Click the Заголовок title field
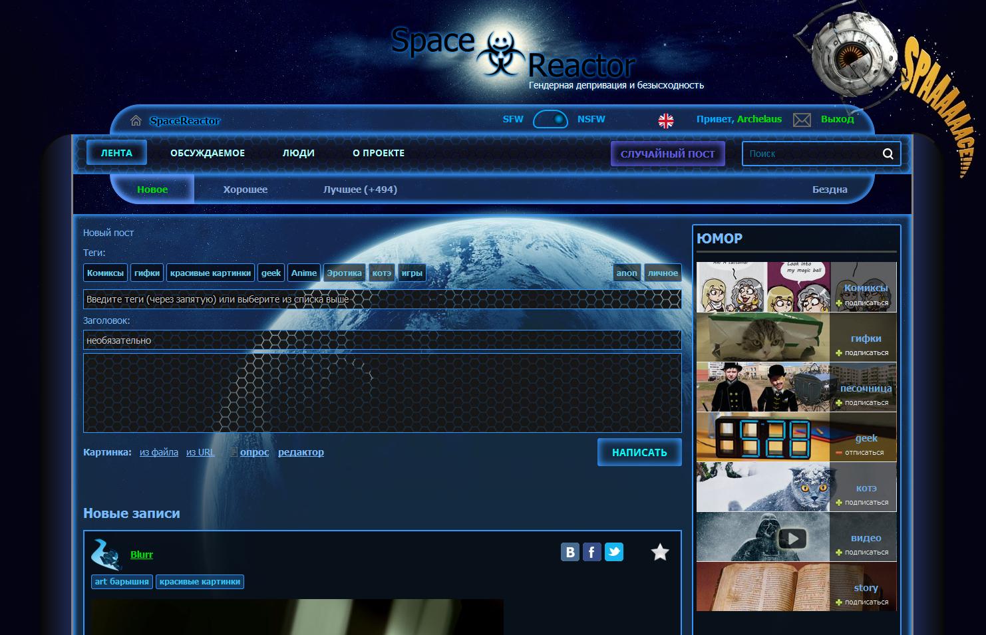This screenshot has height=635, width=986. coord(382,340)
